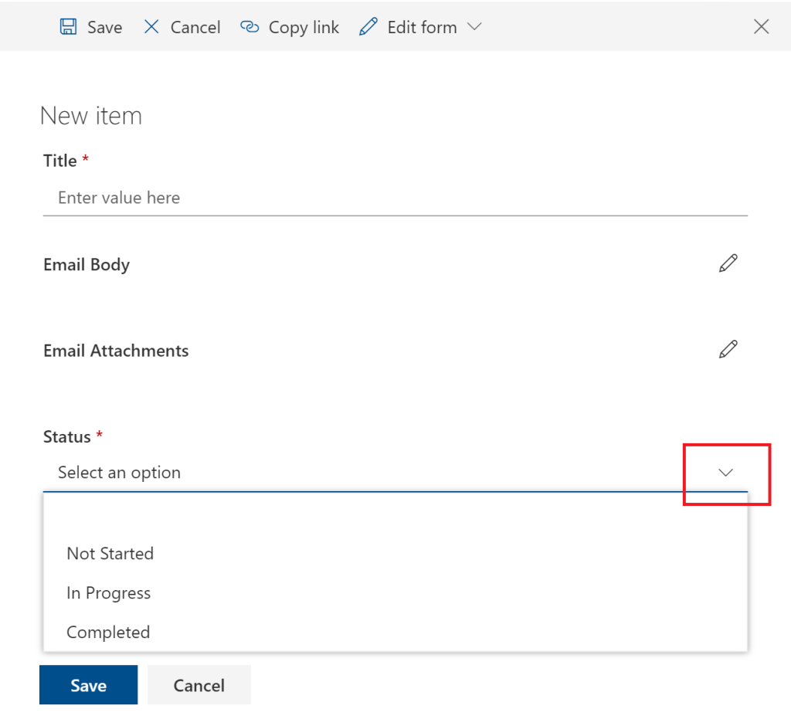Click the 'Cancel' text in top command bar
Screen dimensions: 791x726
[195, 27]
